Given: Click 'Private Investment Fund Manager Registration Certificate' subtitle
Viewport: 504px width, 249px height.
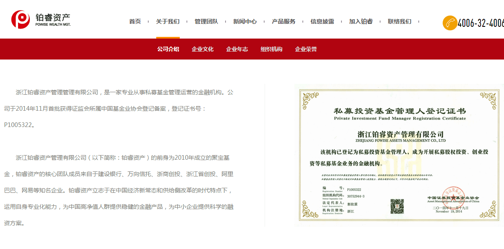Looking at the screenshot, I should point(400,119).
